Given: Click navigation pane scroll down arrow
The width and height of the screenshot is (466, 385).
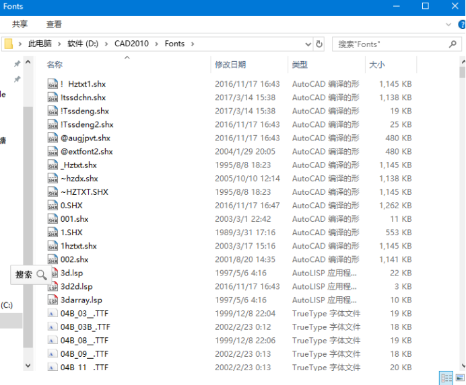Looking at the screenshot, I should (x=28, y=366).
